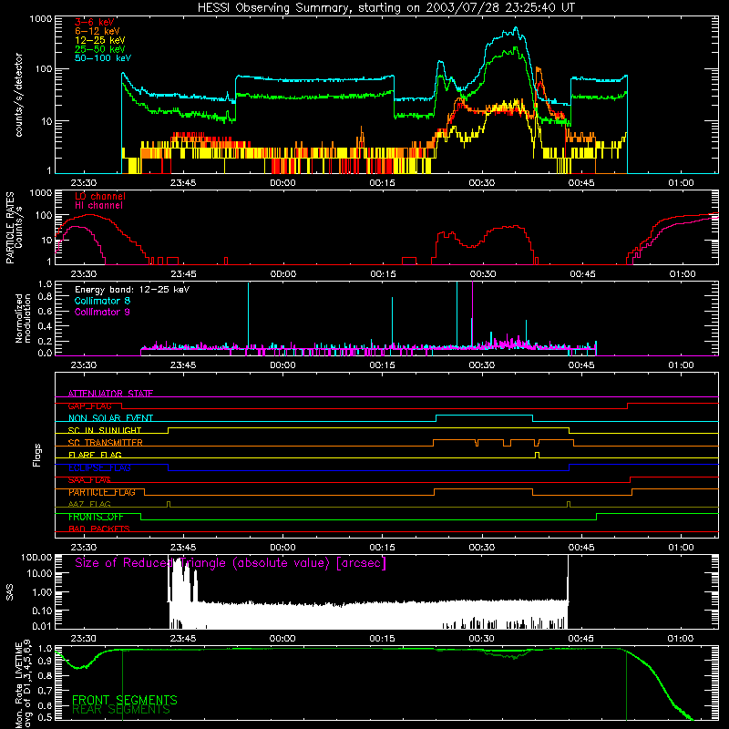Click the 00:30 tick under the modulation panel
Image resolution: width=729 pixels, height=729 pixels.
point(482,365)
